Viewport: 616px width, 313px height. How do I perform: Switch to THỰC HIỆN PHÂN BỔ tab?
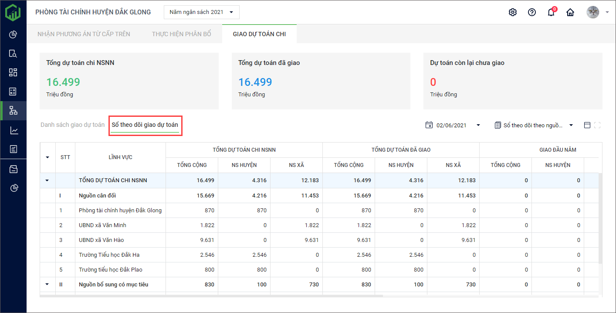coord(182,34)
